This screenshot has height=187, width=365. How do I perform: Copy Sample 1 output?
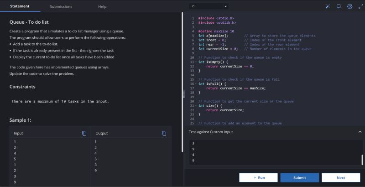pyautogui.click(x=164, y=133)
